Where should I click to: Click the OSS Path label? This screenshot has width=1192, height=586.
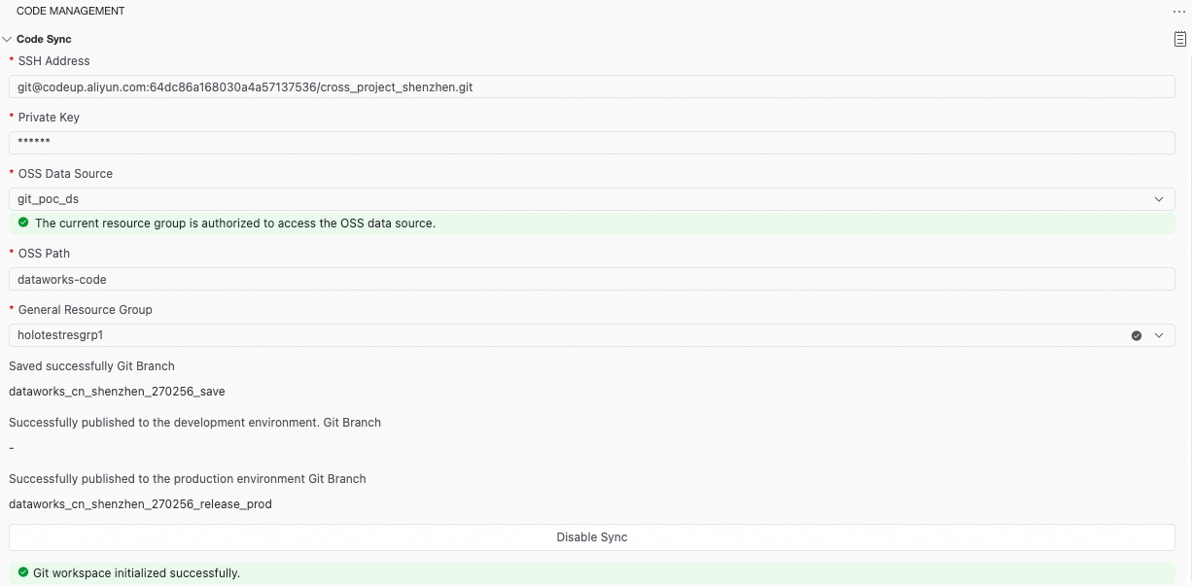coord(45,254)
